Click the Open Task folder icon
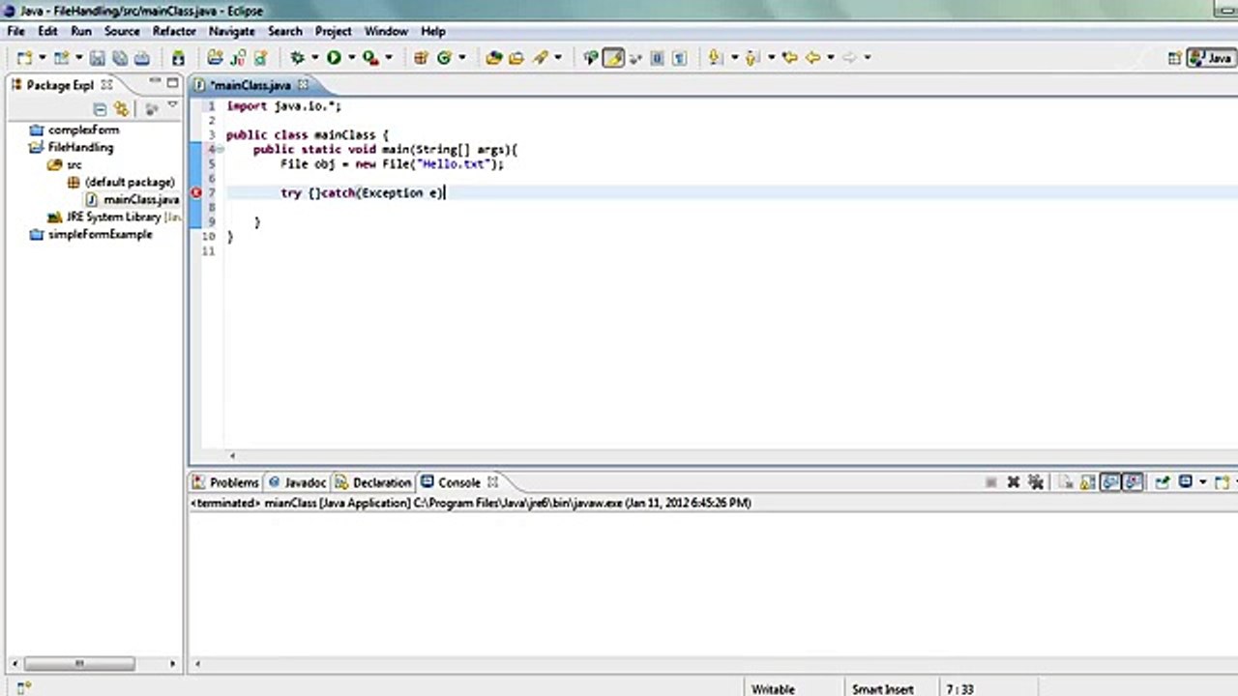1238x696 pixels. pos(516,58)
